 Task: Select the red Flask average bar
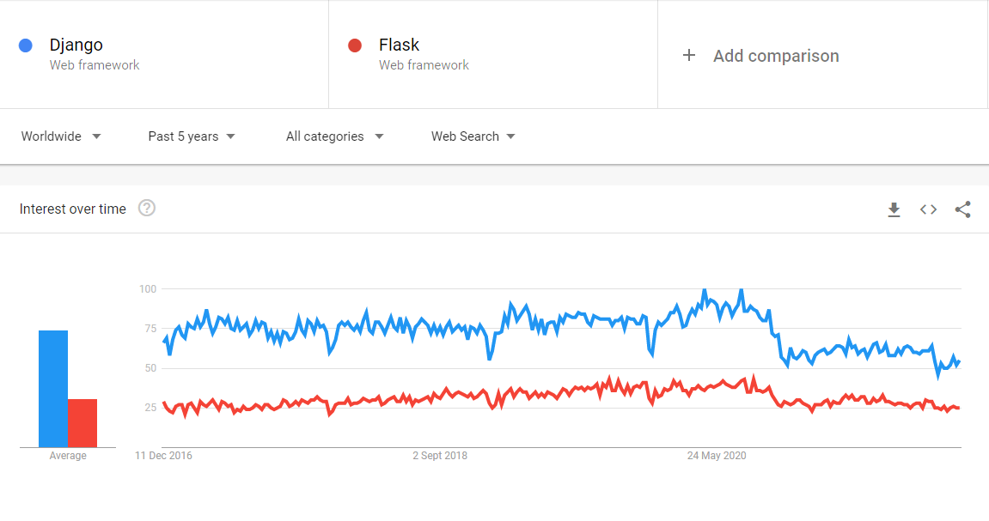coord(82,422)
